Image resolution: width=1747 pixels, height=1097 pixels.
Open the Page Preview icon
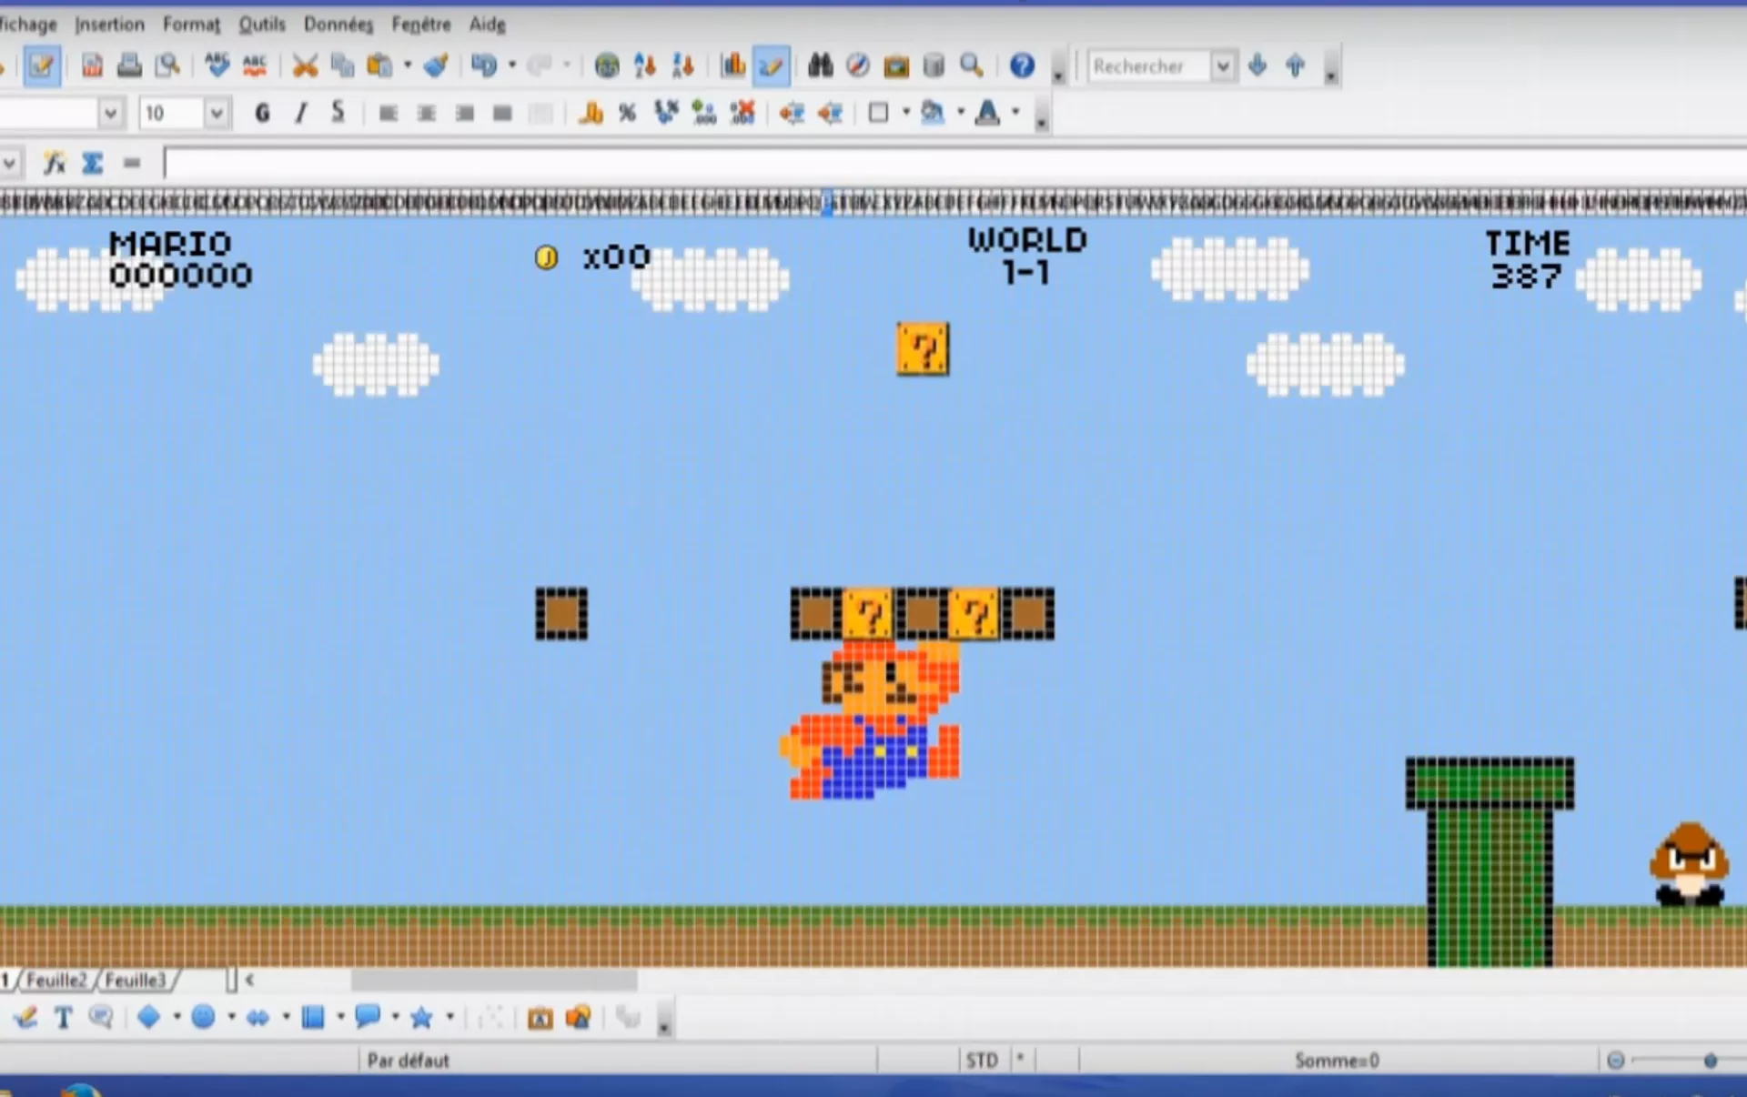tap(168, 66)
